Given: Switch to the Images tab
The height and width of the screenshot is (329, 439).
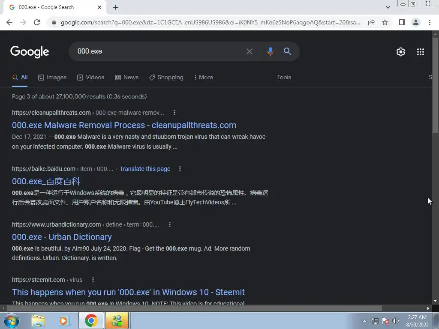Looking at the screenshot, I should [x=52, y=78].
